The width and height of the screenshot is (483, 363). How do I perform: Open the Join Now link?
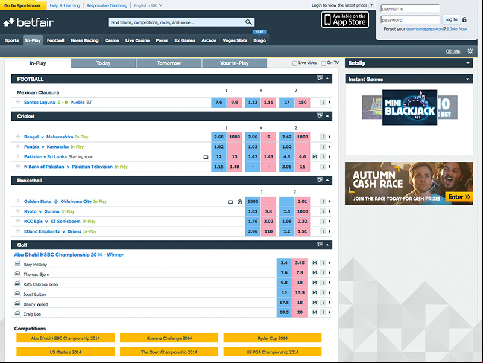tap(458, 29)
